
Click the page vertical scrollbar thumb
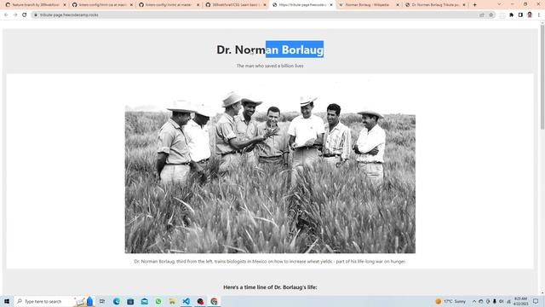click(x=542, y=77)
